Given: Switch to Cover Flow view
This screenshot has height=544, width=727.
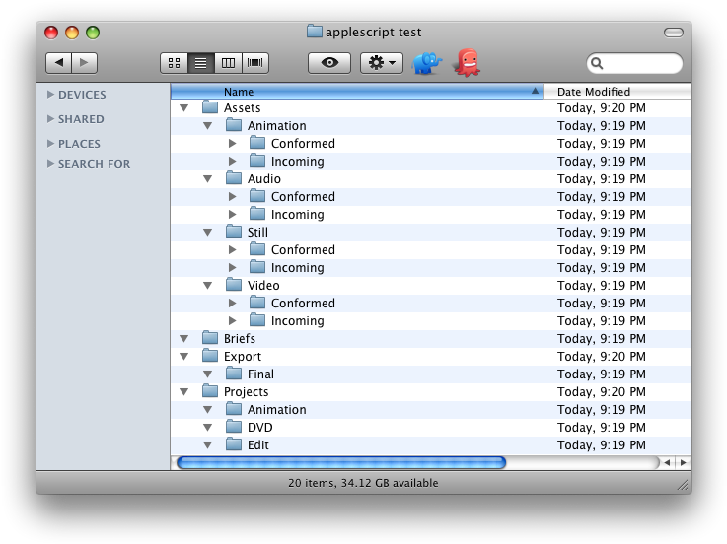Looking at the screenshot, I should point(255,62).
